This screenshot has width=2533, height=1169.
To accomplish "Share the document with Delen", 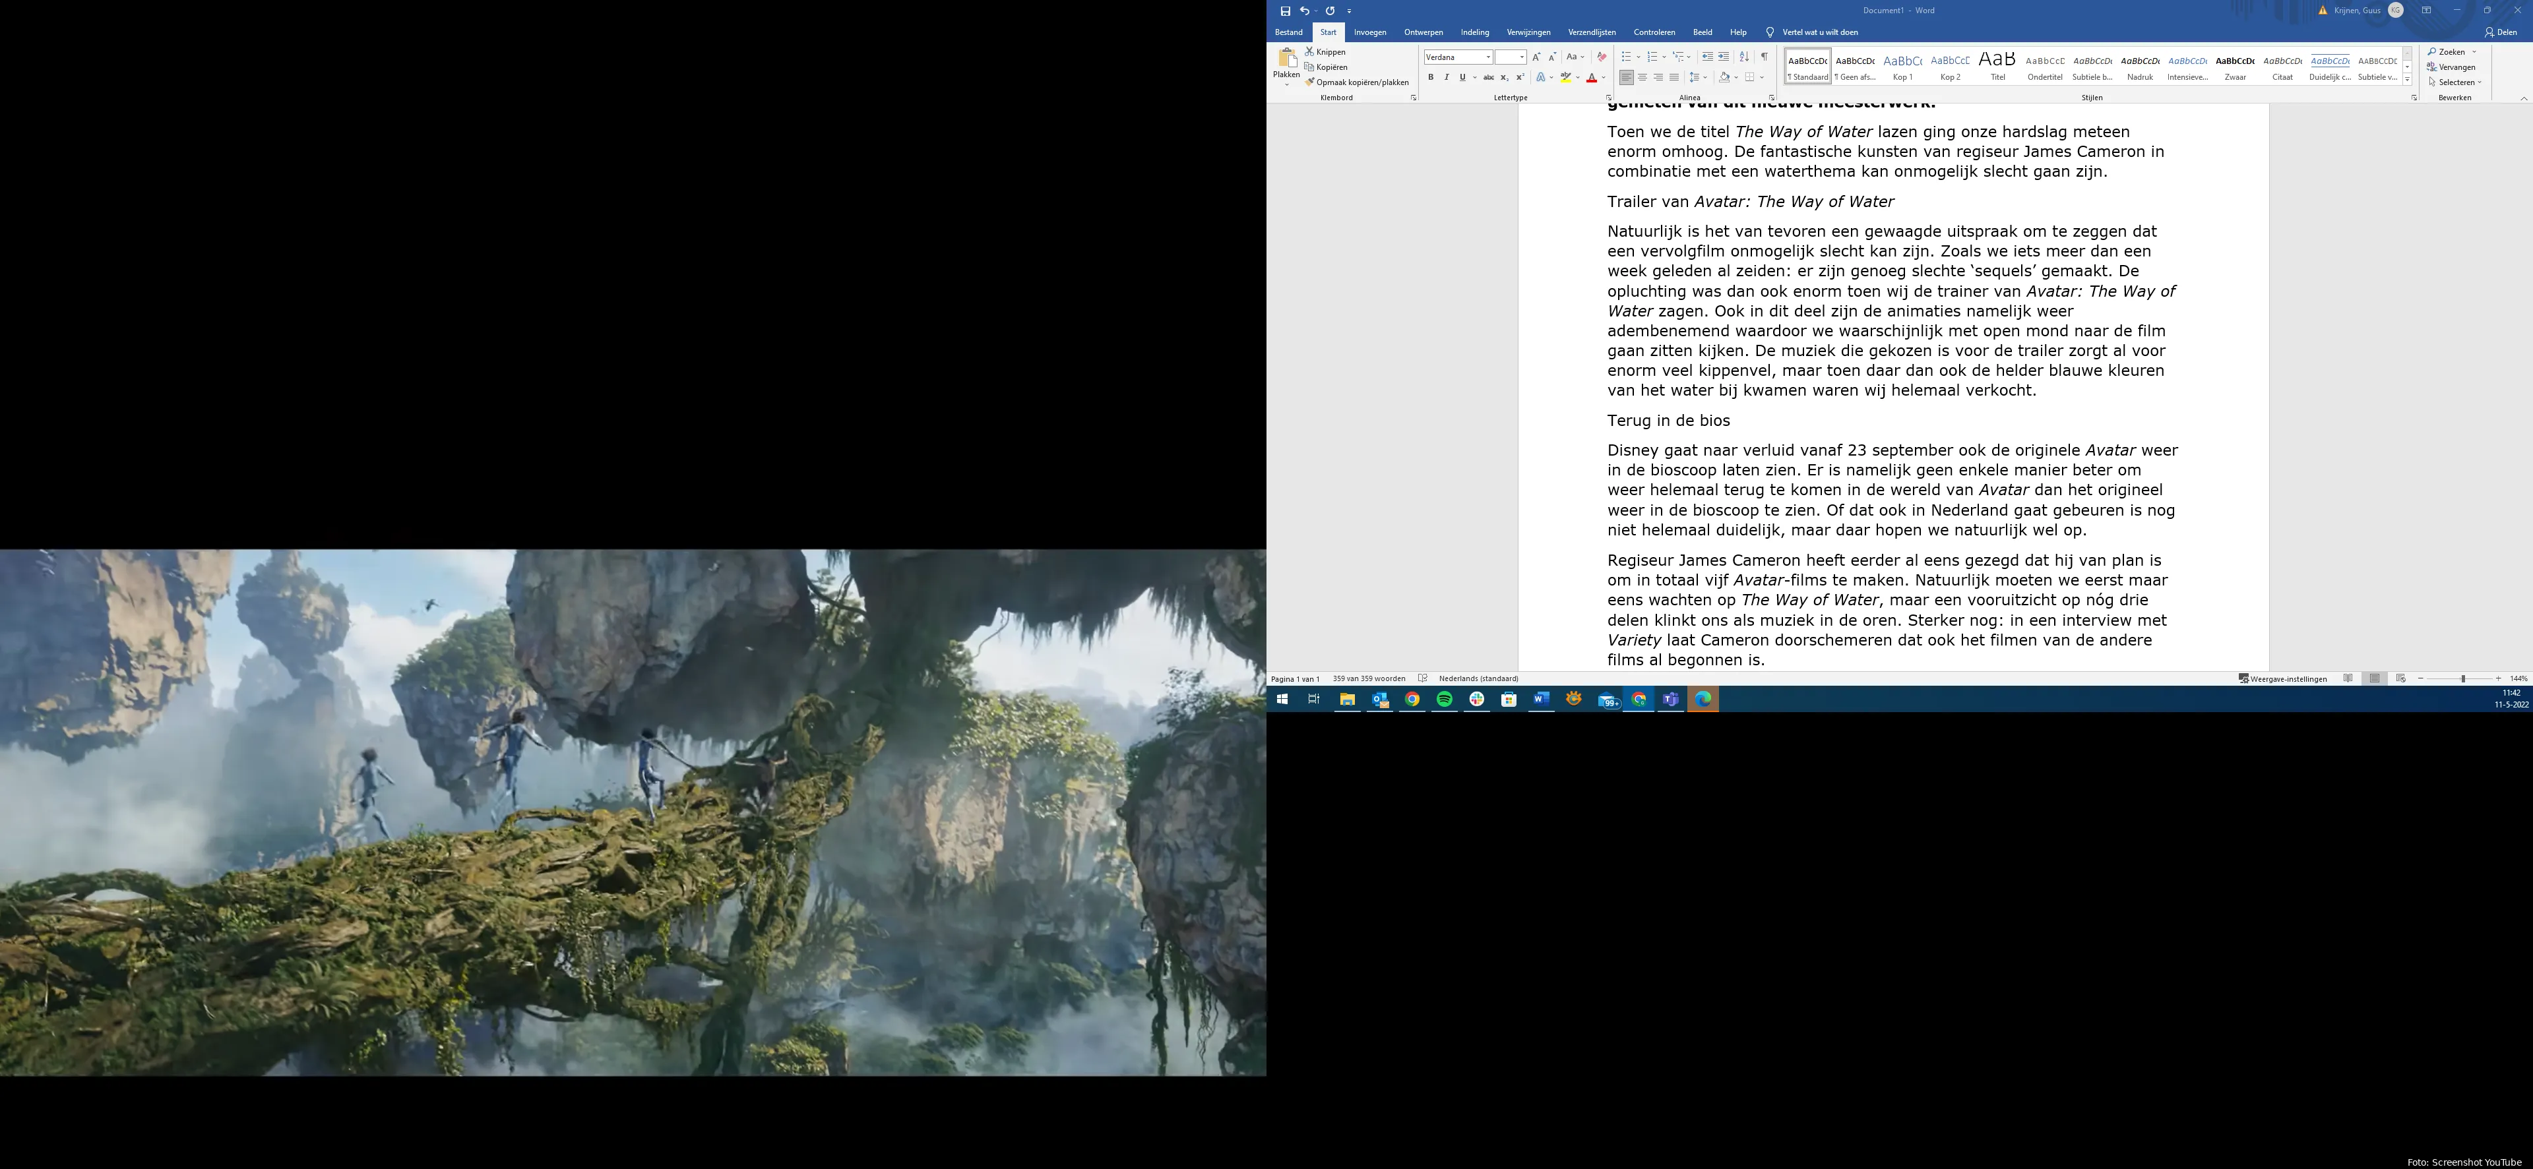I will 2501,32.
